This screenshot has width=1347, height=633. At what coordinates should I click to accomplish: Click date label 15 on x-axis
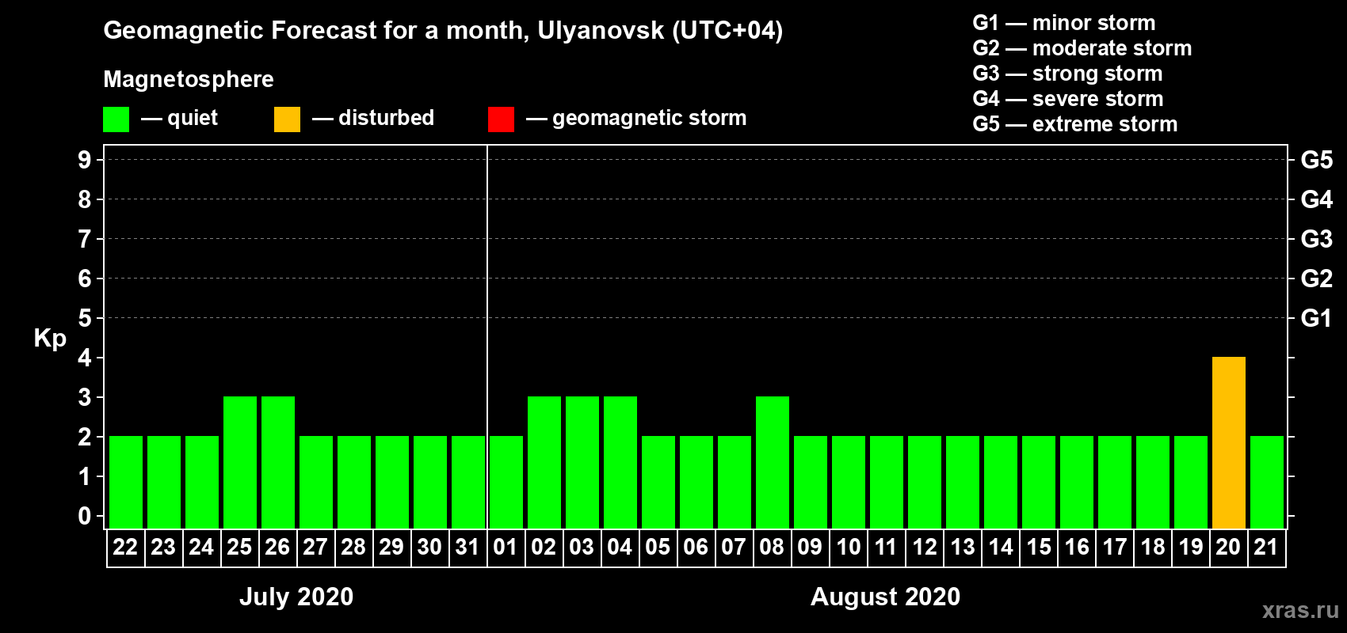[1038, 547]
